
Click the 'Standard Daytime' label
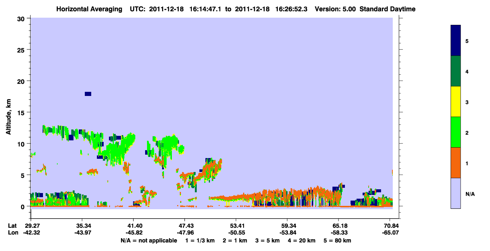point(387,9)
